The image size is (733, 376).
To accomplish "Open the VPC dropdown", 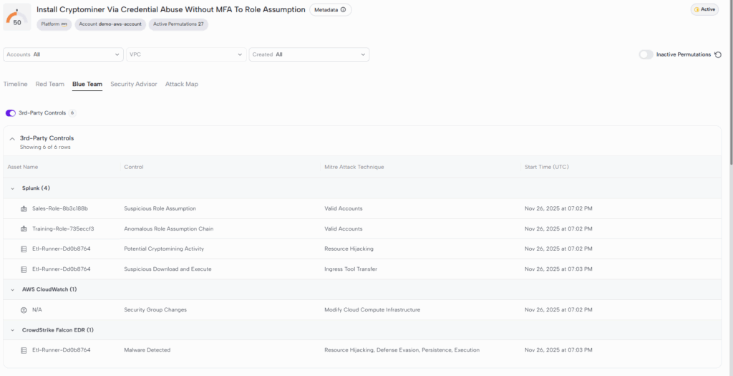I will coord(187,54).
